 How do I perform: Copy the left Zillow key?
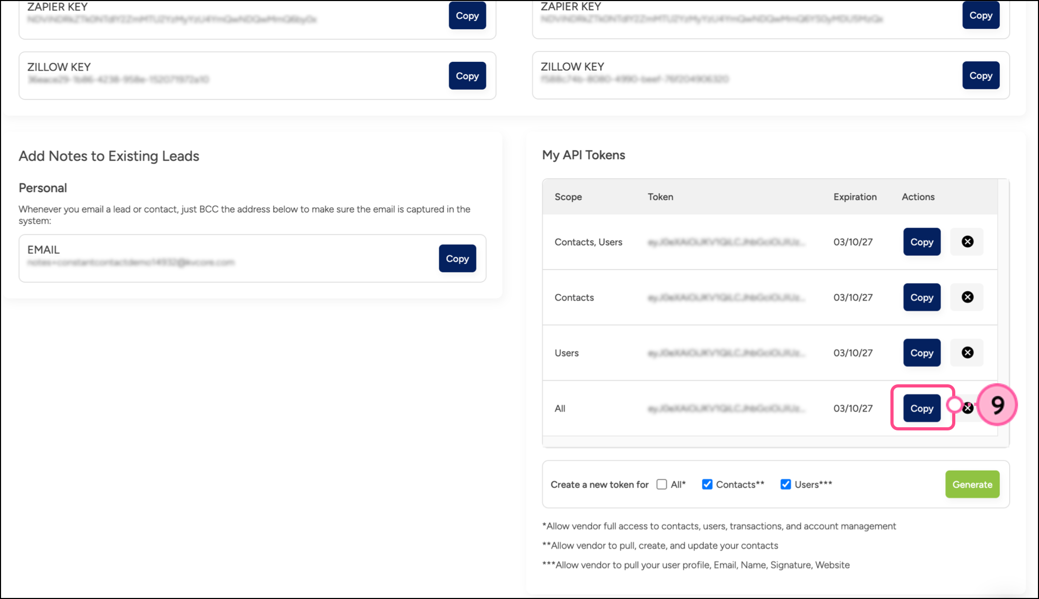467,76
